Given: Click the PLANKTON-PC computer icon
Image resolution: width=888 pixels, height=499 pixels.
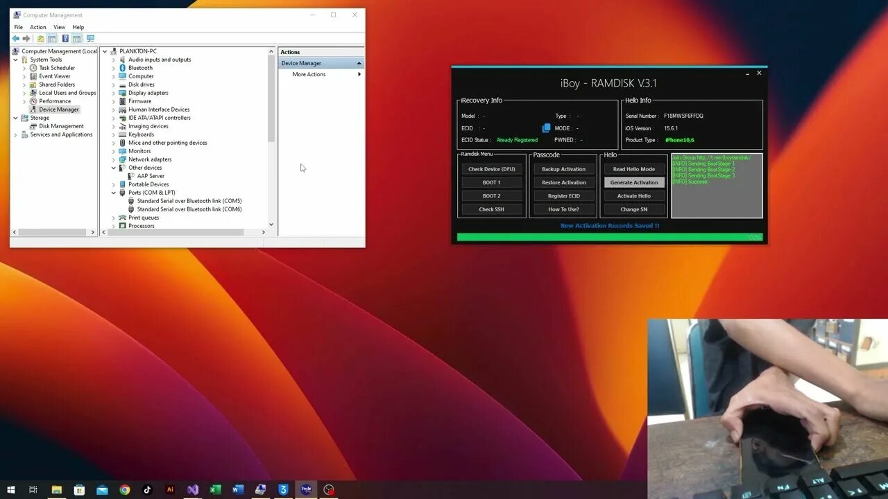Looking at the screenshot, I should click(114, 51).
